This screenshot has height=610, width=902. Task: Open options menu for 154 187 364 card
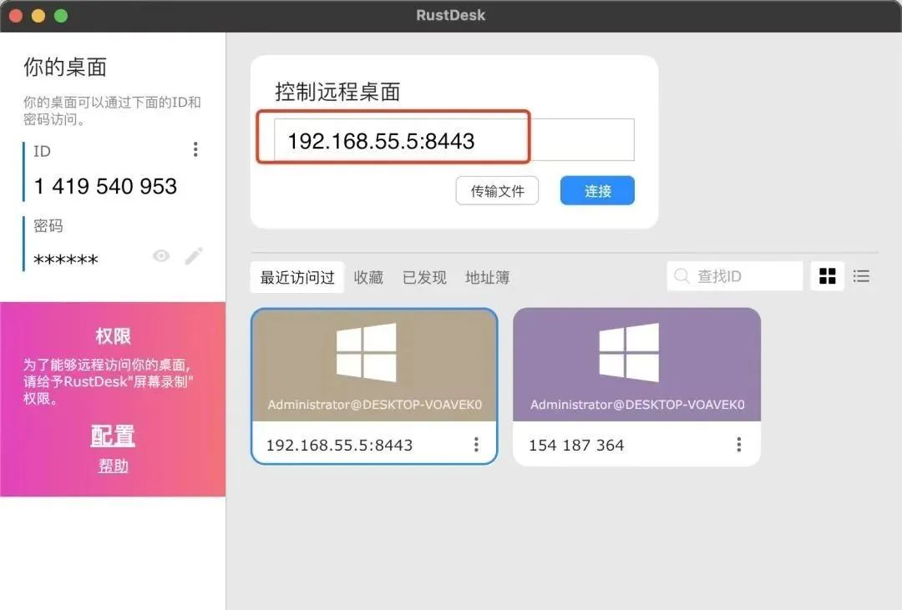[x=739, y=445]
